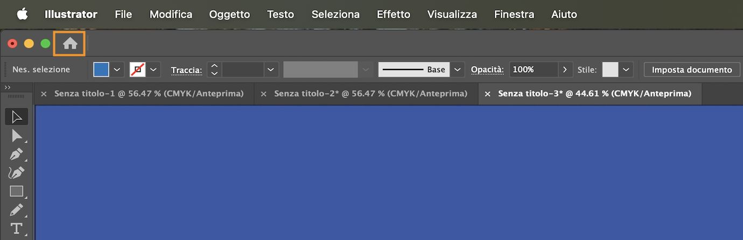
Task: Switch to Senza titolo-1 document tab
Action: 149,94
